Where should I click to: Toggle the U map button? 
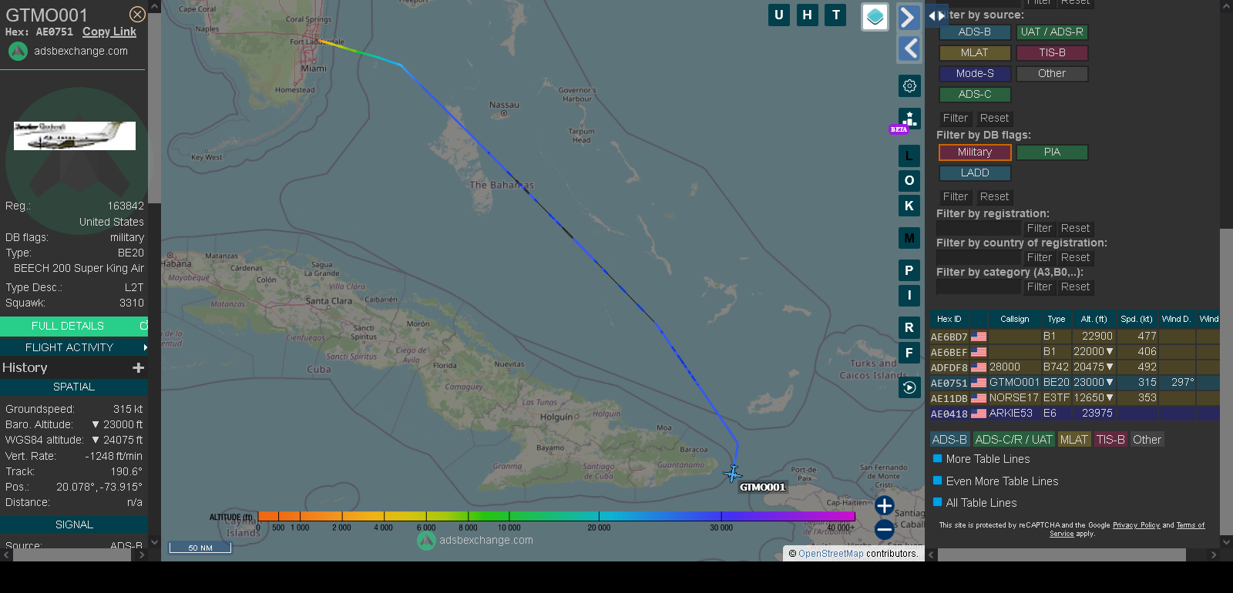[x=779, y=15]
